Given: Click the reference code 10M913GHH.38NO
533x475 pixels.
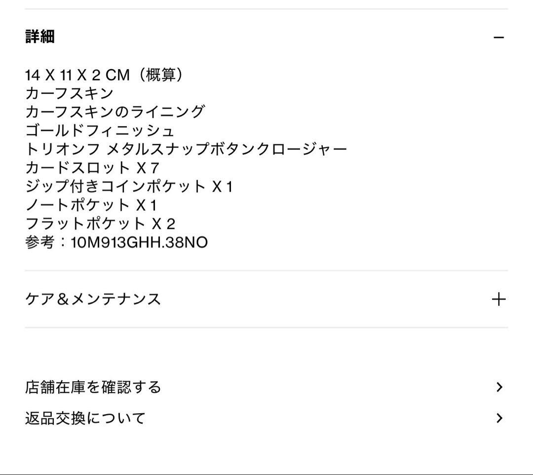Looking at the screenshot, I should point(139,243).
